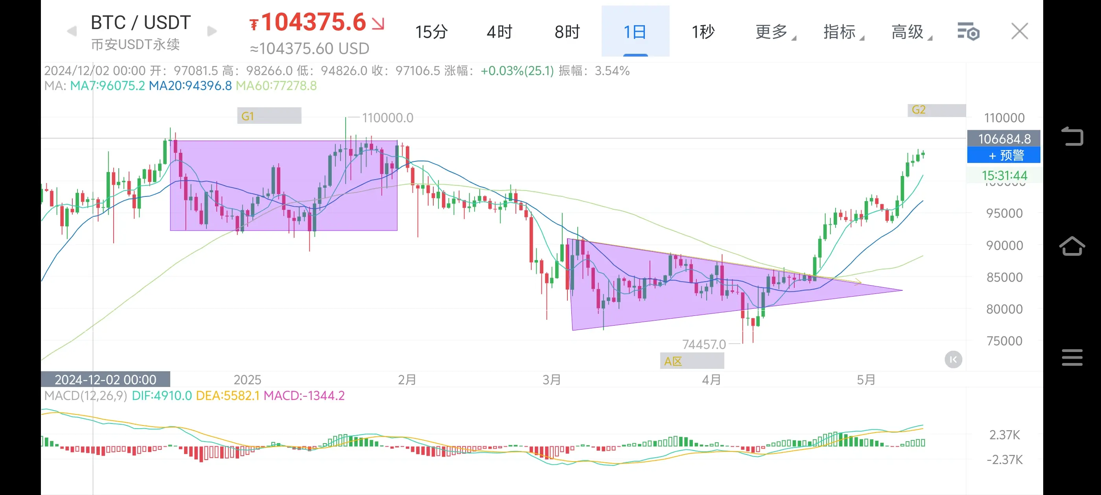Tap the DEA:5582.1 value

[227, 396]
